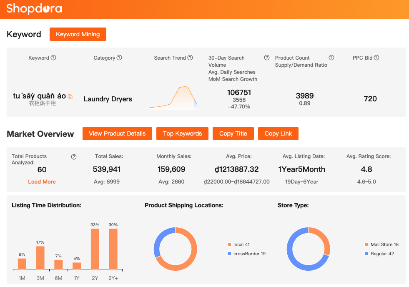This screenshot has width=409, height=287.
Task: Click the Category help icon
Action: tap(119, 58)
